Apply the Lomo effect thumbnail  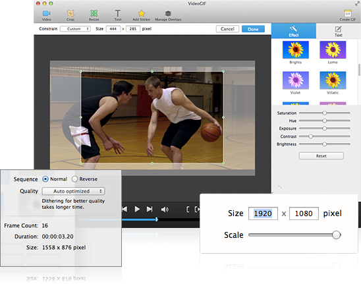333,50
